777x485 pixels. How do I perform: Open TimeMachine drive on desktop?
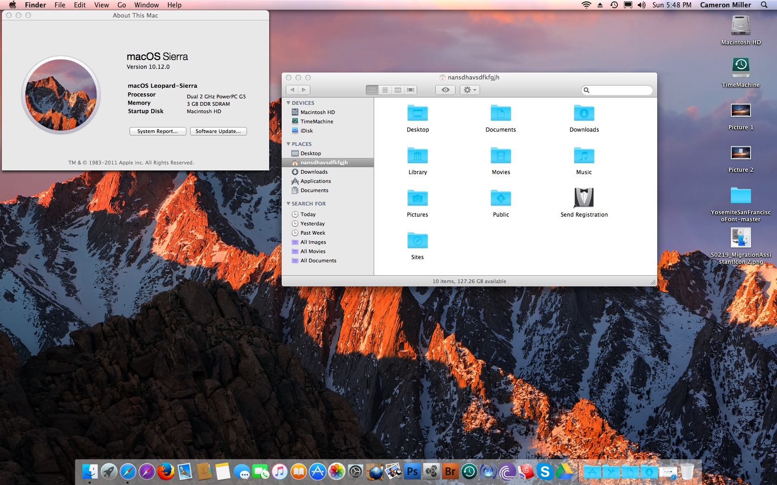pyautogui.click(x=740, y=67)
